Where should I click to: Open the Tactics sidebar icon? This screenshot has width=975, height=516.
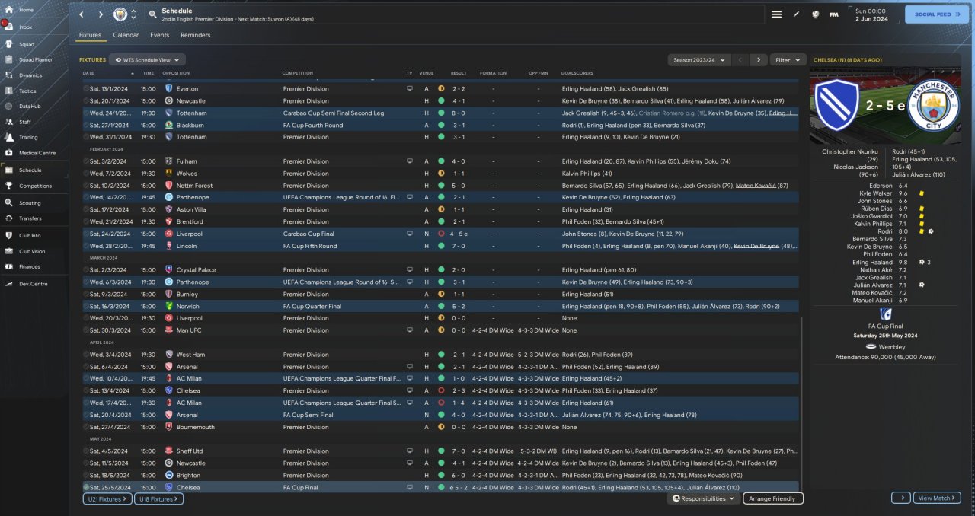tap(10, 91)
